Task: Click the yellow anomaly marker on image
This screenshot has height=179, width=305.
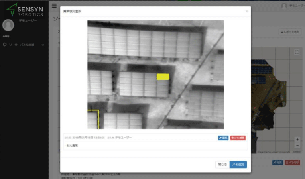Action: [x=163, y=77]
